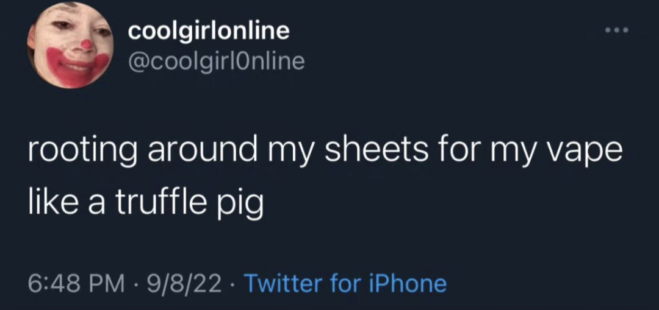
Task: Click the word "Twitter" in the source label
Action: click(283, 283)
